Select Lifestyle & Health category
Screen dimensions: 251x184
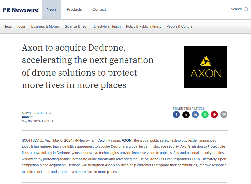[x=107, y=26]
